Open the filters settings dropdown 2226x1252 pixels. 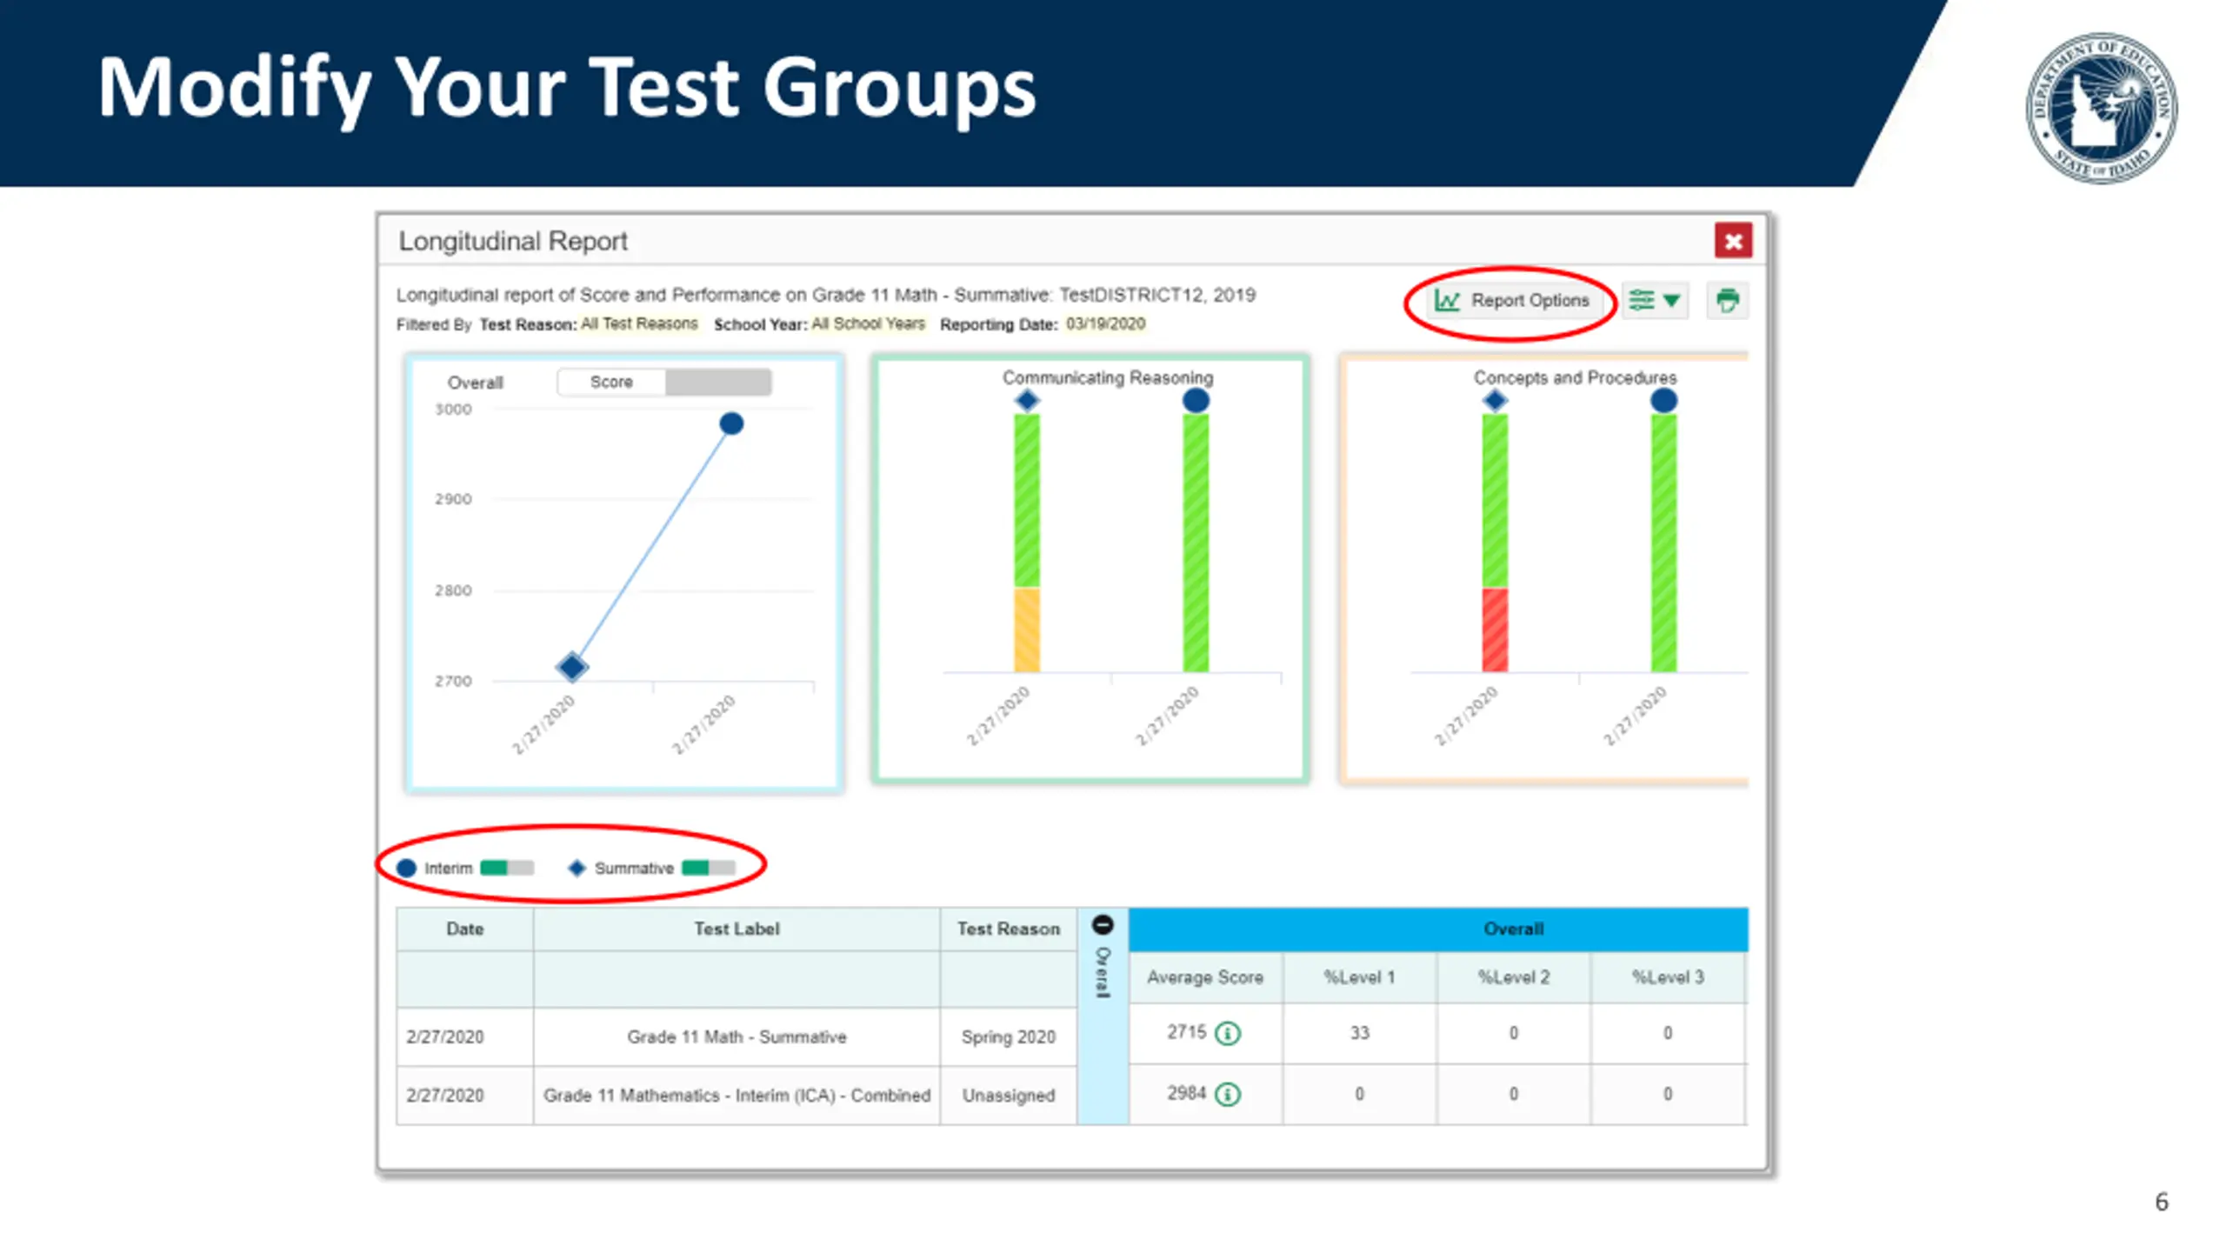1654,301
